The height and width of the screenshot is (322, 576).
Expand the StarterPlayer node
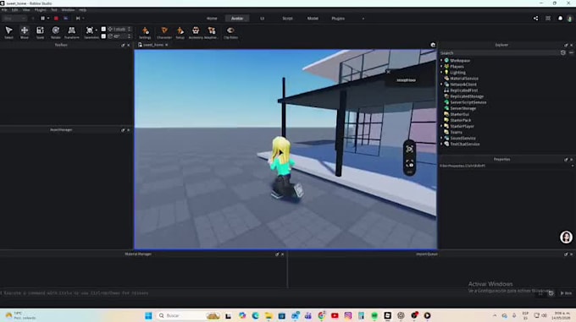point(441,126)
